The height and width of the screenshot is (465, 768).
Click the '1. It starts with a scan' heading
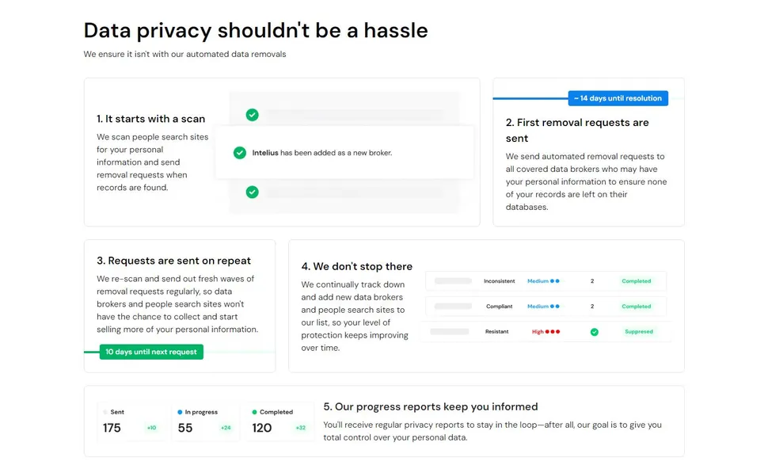coord(151,119)
